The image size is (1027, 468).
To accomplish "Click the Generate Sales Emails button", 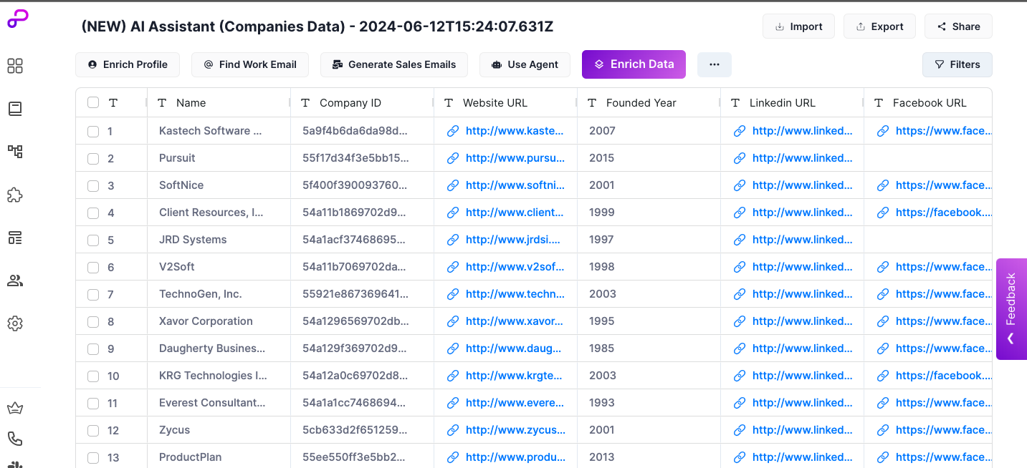I will point(393,64).
